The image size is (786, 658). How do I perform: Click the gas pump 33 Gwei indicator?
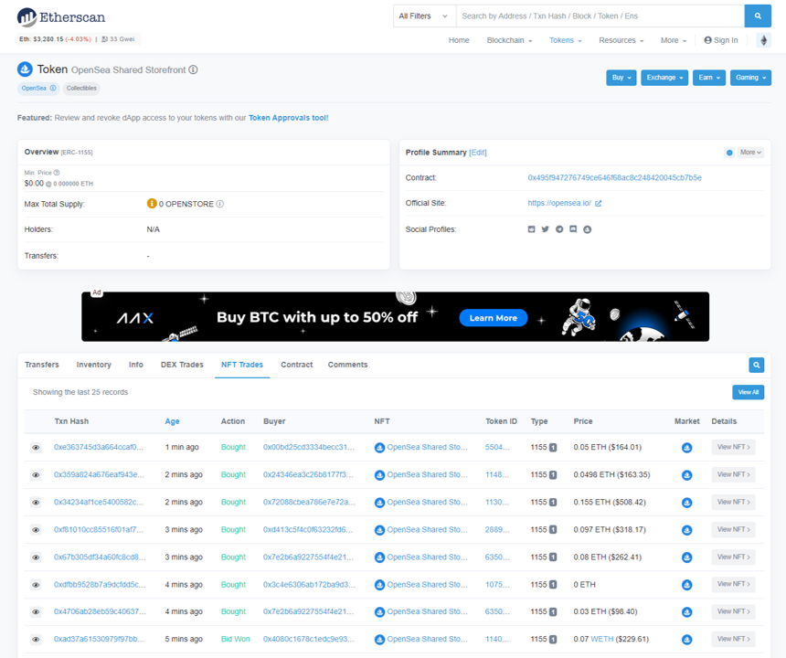[x=118, y=39]
